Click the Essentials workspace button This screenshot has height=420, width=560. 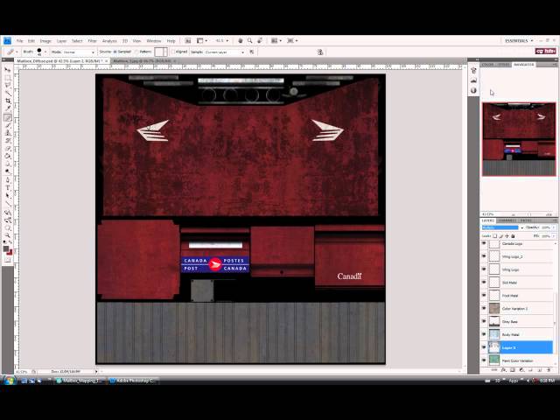[x=517, y=40]
